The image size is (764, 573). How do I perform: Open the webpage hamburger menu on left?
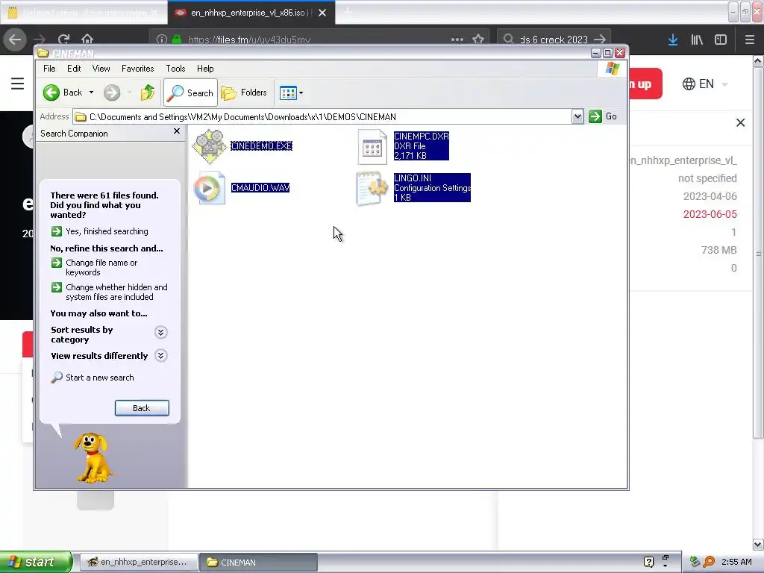click(18, 84)
